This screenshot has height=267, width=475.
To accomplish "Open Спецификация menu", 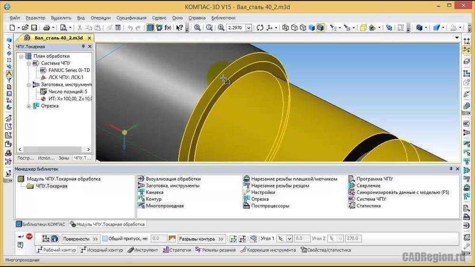I will (x=131, y=18).
